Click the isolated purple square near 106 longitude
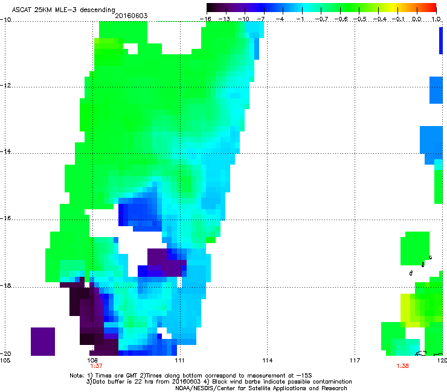 click(43, 341)
